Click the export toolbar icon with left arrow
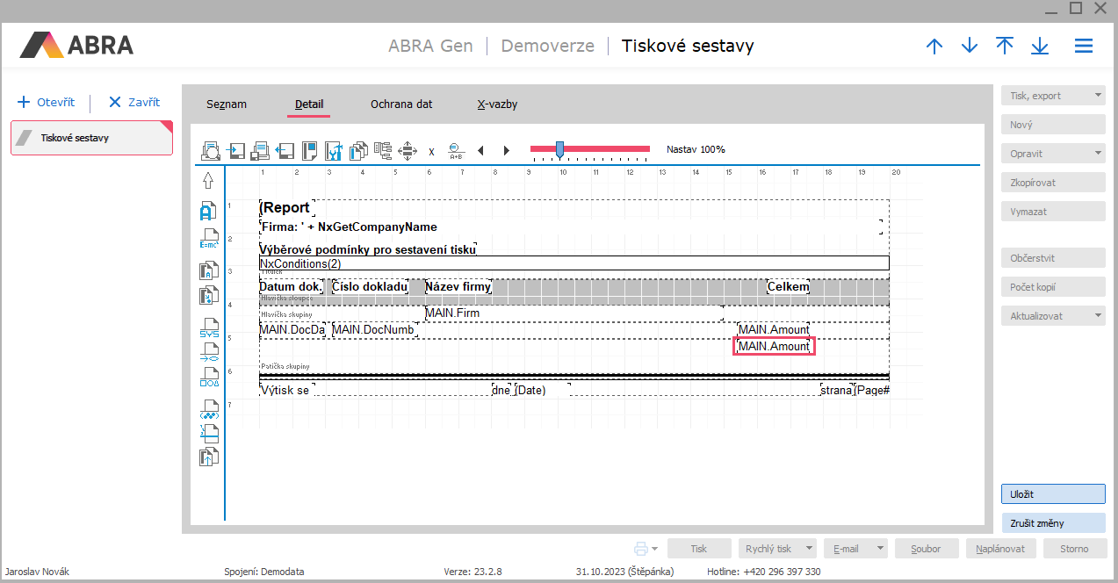 pos(285,150)
